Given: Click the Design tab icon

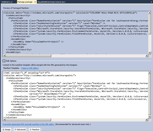Looking at the screenshot, I should [x=3, y=130].
